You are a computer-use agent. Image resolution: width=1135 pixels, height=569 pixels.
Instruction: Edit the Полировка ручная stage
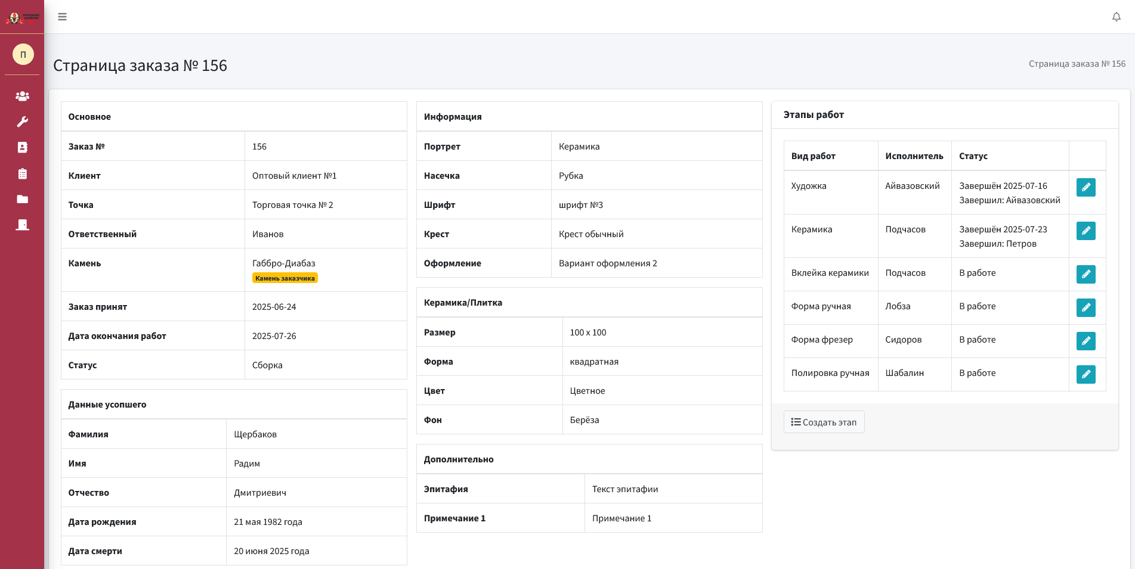[1086, 375]
